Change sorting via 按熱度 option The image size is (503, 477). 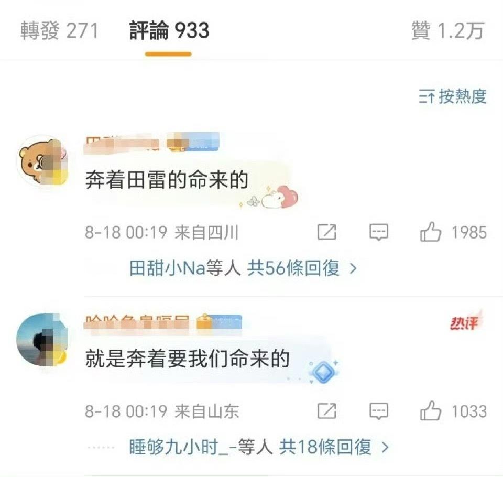point(463,96)
